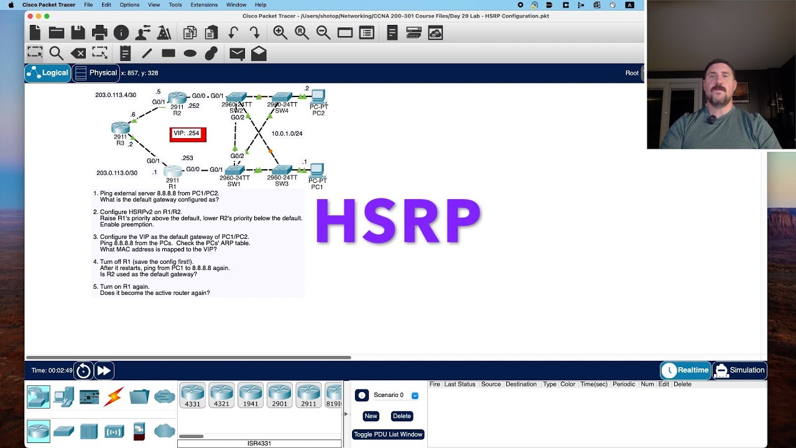
Task: Switch to the Logical workspace tab
Action: [48, 73]
